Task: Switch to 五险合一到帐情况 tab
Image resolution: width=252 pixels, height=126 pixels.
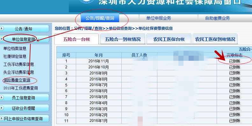Action: (123, 39)
